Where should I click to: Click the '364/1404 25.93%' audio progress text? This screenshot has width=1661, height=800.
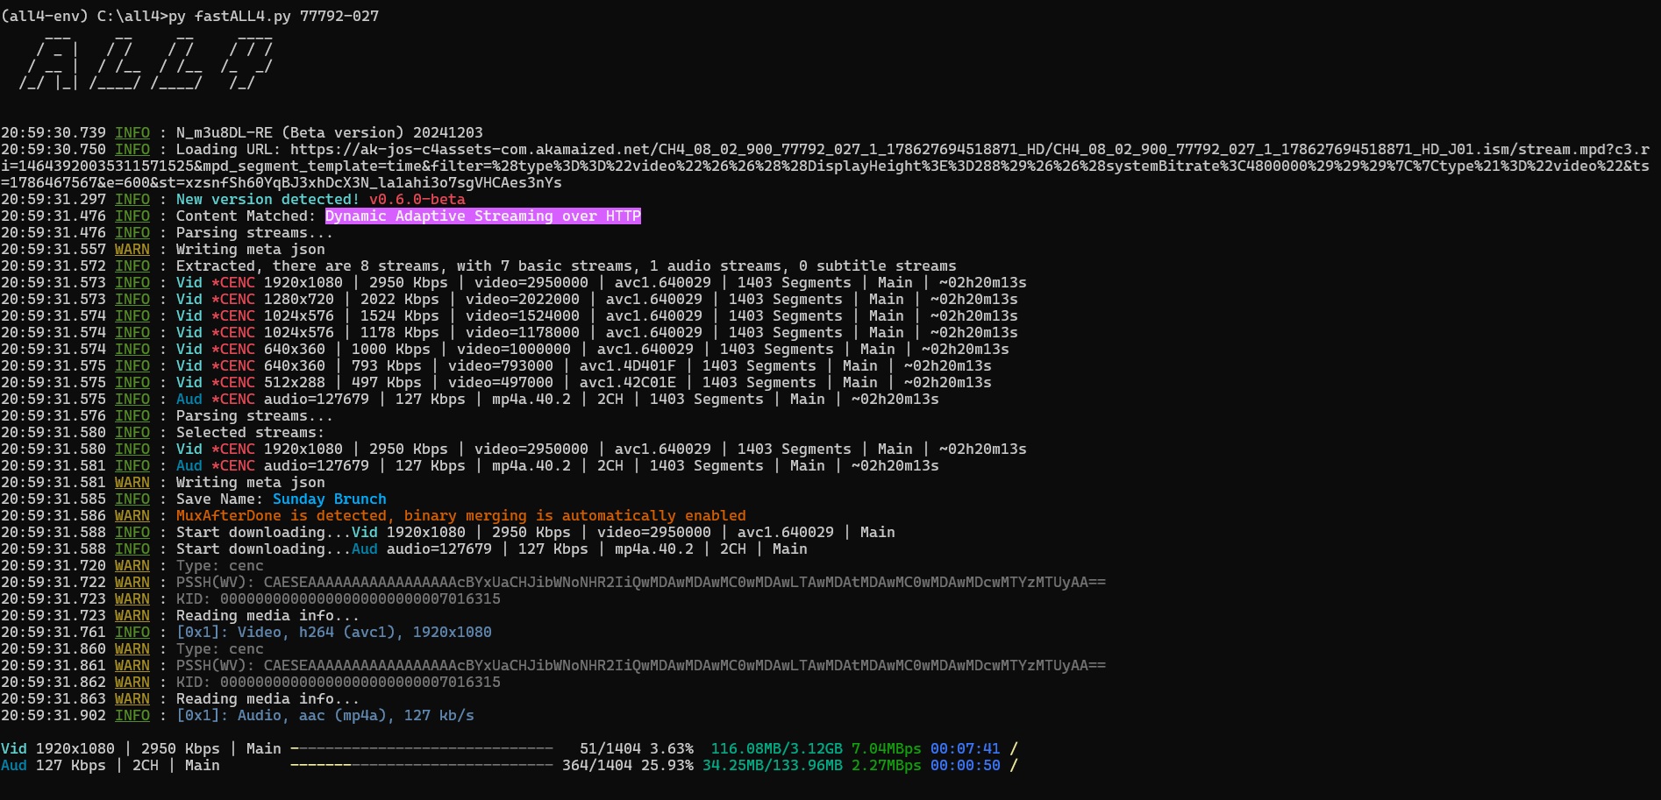pos(628,766)
